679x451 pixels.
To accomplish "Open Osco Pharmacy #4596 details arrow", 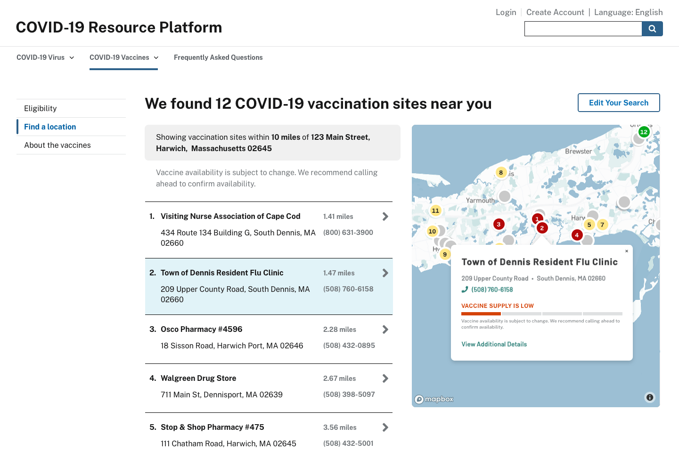I will click(385, 330).
